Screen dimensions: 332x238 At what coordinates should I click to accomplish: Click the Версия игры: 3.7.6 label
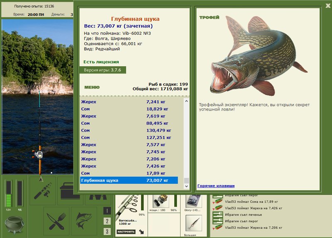click(x=103, y=70)
